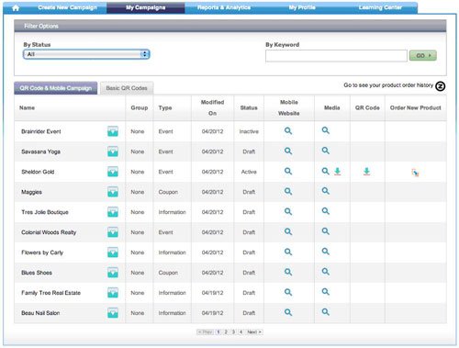The height and width of the screenshot is (348, 459).
Task: View Maggies media magnifier
Action: click(326, 191)
